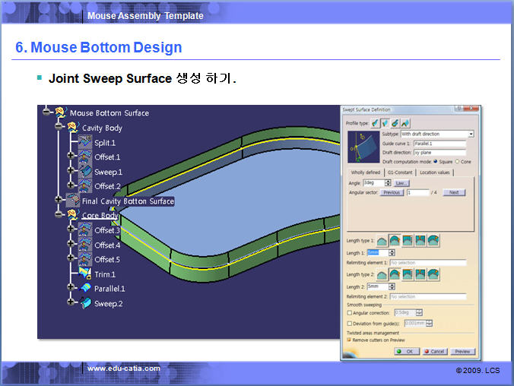This screenshot has height=386, width=514.
Task: Expand the Final Cavity Botton Surface node
Action: [x=58, y=201]
